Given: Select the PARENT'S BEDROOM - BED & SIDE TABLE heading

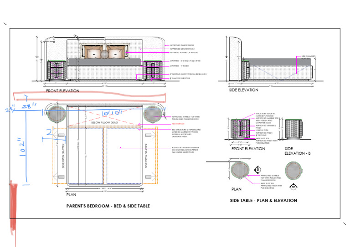Looking at the screenshot, I should [x=108, y=206].
